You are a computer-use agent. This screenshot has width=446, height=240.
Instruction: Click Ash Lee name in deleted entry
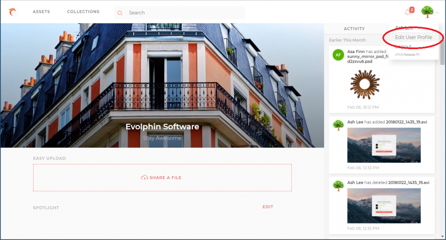[355, 182]
